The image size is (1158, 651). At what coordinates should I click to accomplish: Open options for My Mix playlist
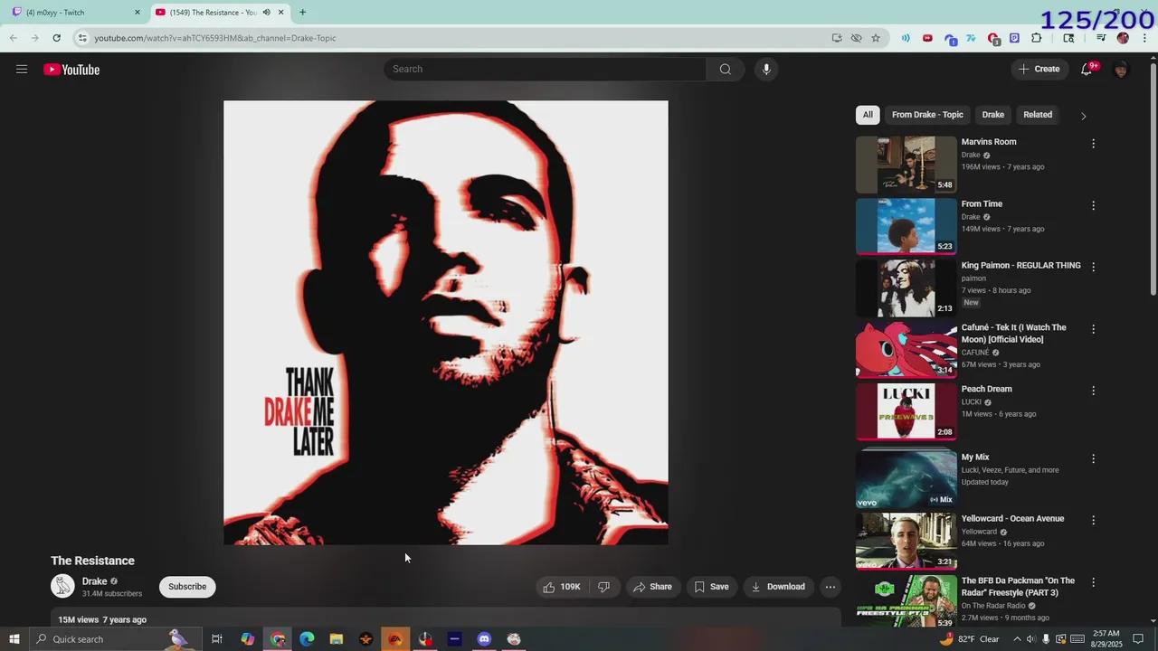click(x=1093, y=458)
